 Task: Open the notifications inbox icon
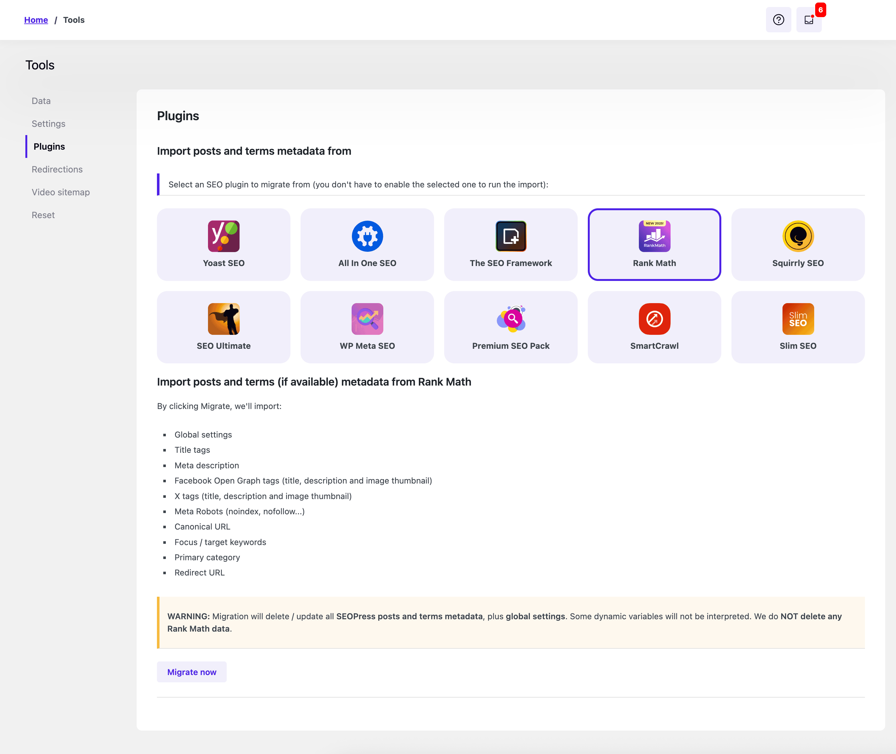tap(809, 20)
